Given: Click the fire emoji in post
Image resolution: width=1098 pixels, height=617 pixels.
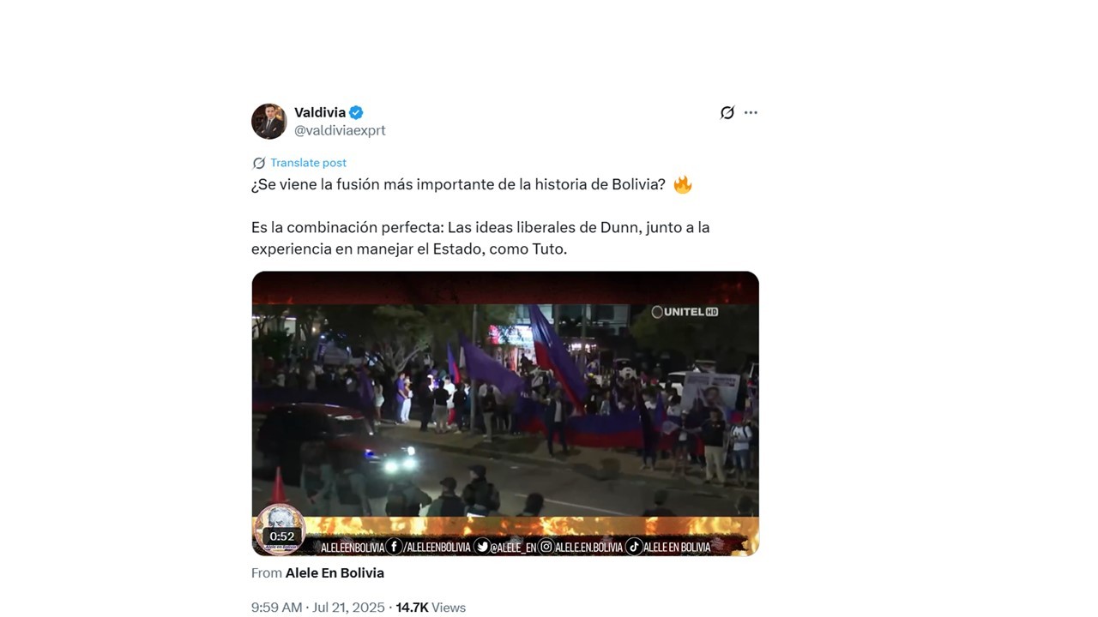Looking at the screenshot, I should pos(682,184).
